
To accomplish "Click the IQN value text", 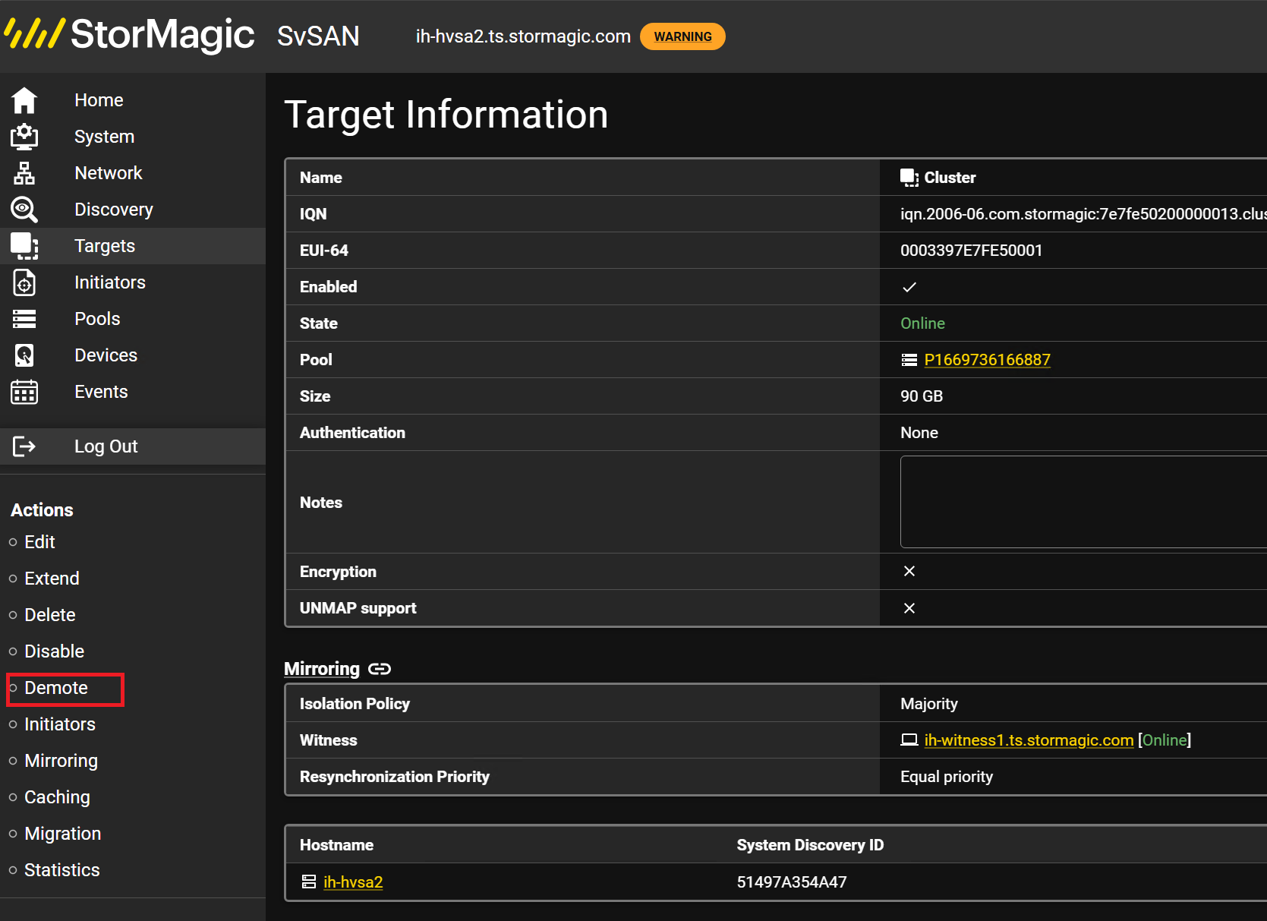I will tap(1083, 214).
